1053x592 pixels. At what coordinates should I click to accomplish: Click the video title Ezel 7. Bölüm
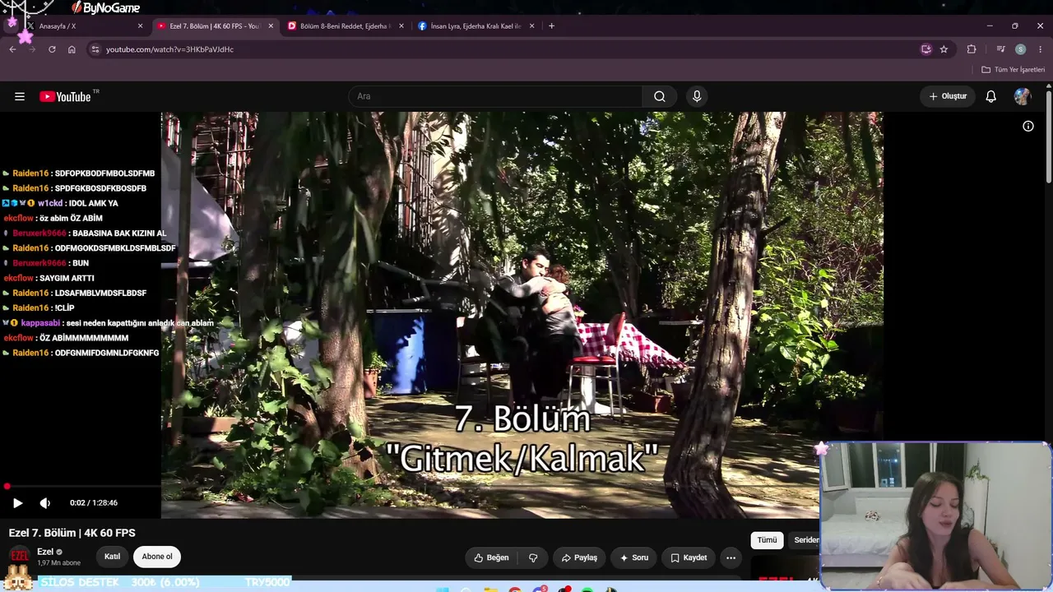pos(72,533)
